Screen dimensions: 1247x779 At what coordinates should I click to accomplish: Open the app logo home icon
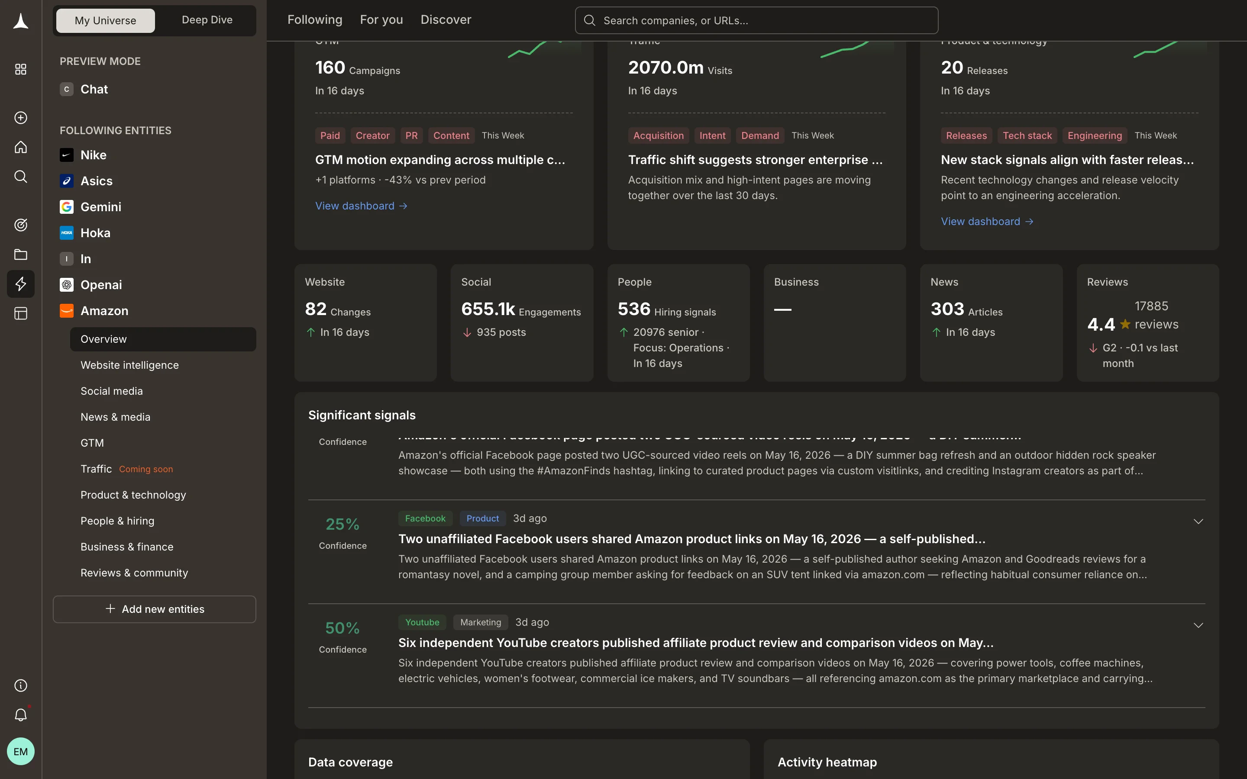point(21,22)
